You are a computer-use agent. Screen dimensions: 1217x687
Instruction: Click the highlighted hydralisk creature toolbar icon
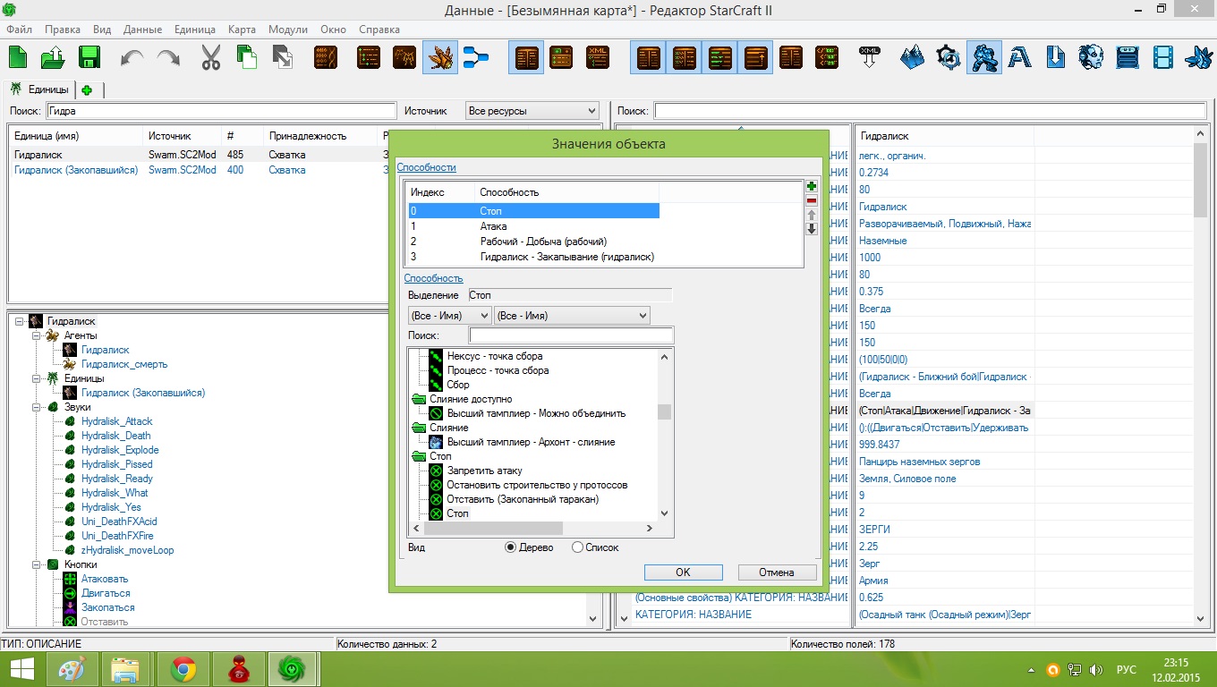(x=439, y=58)
